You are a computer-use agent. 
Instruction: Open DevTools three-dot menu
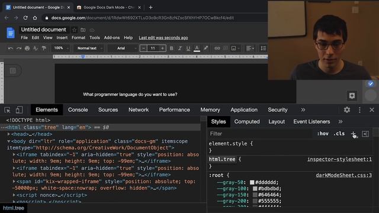point(359,110)
